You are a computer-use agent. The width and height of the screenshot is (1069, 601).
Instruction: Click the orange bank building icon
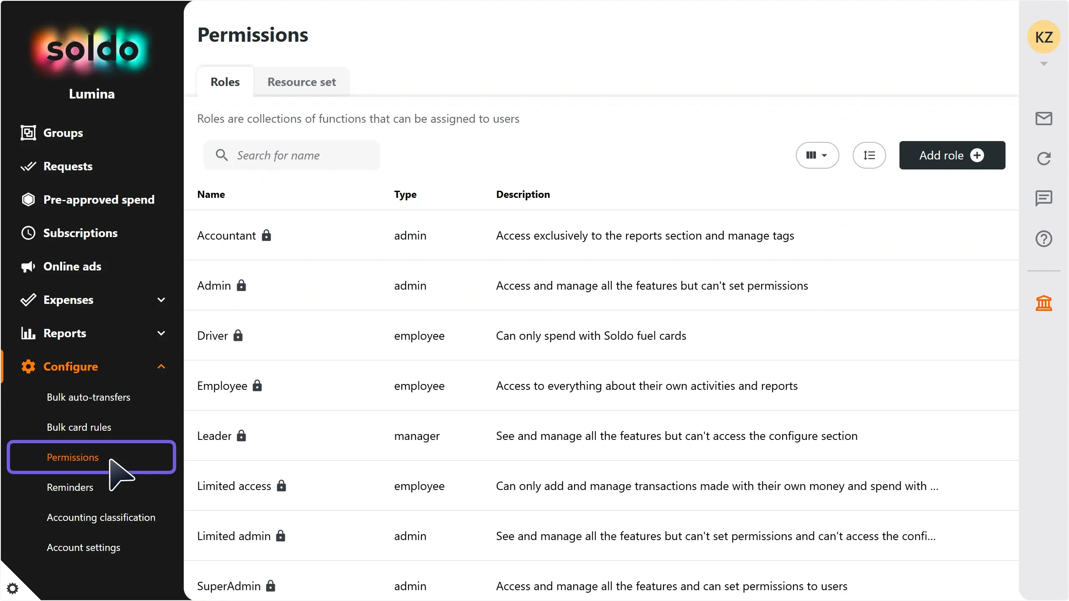(x=1044, y=303)
